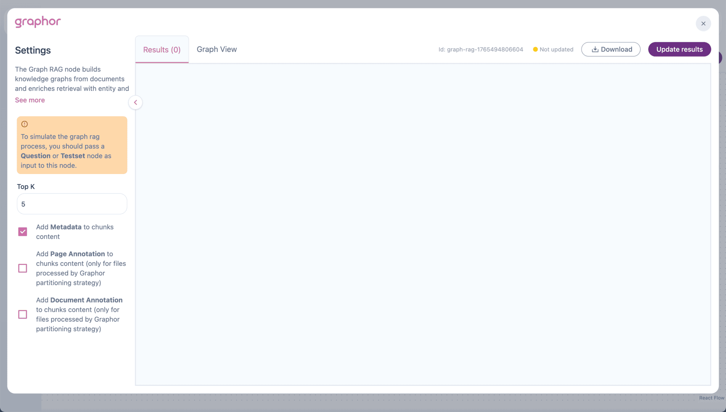
Task: Focus the Top K input field
Action: (x=72, y=204)
